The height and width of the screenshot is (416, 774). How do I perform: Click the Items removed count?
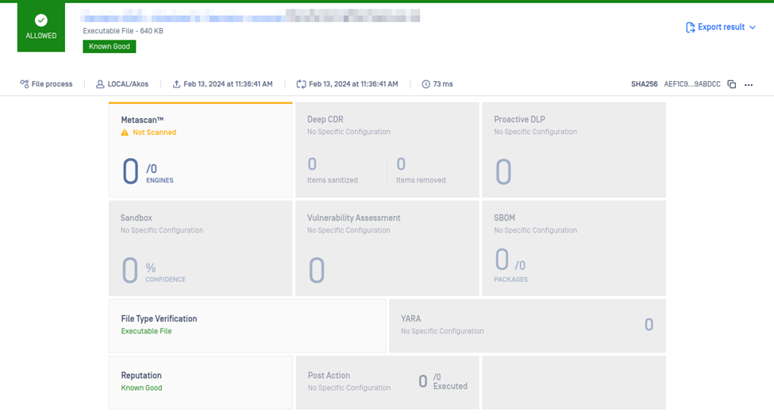click(401, 164)
